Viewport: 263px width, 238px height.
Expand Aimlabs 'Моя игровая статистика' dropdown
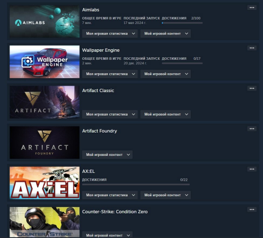[x=110, y=33]
